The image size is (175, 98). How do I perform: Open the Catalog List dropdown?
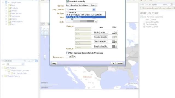(x=23, y=64)
